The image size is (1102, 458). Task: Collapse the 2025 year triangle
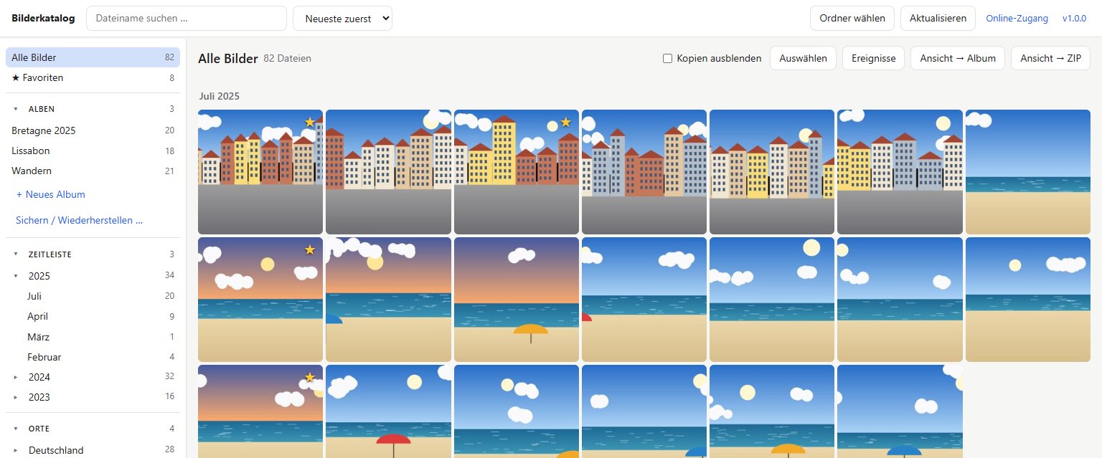(16, 276)
